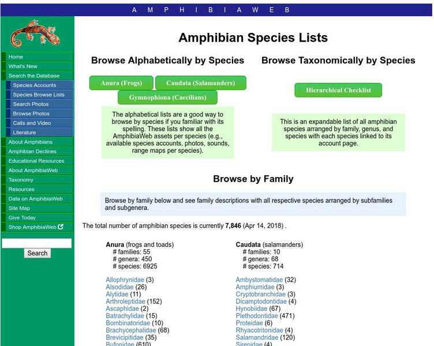Viewport: 434px width, 346px height.
Task: Open the Bombinatoridae family link
Action: [128, 323]
